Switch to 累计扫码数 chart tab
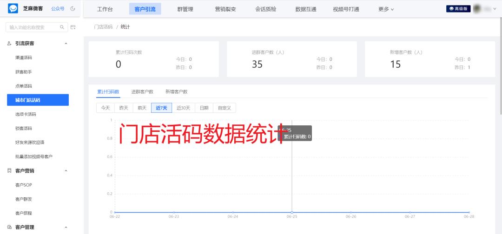Viewport: 502px width, 234px height. 108,92
